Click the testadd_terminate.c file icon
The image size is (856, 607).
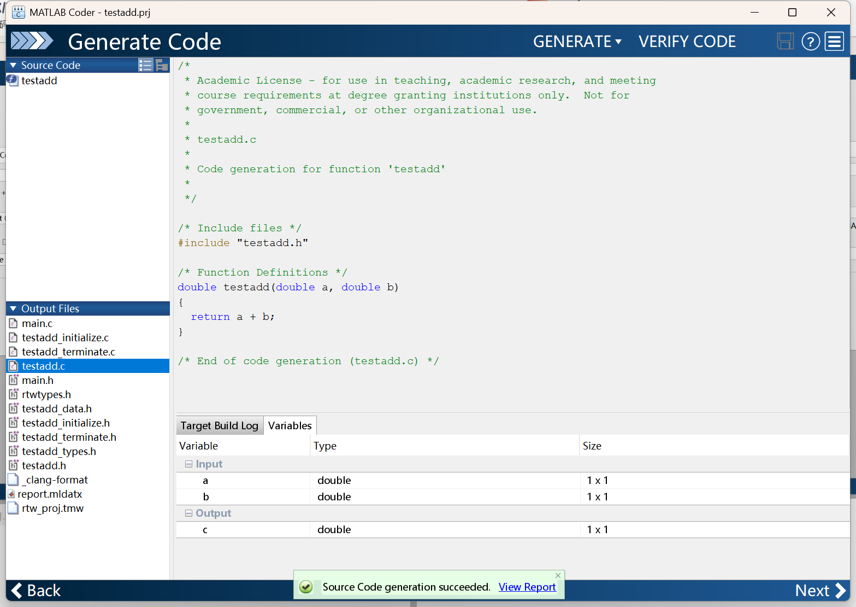pyautogui.click(x=14, y=352)
